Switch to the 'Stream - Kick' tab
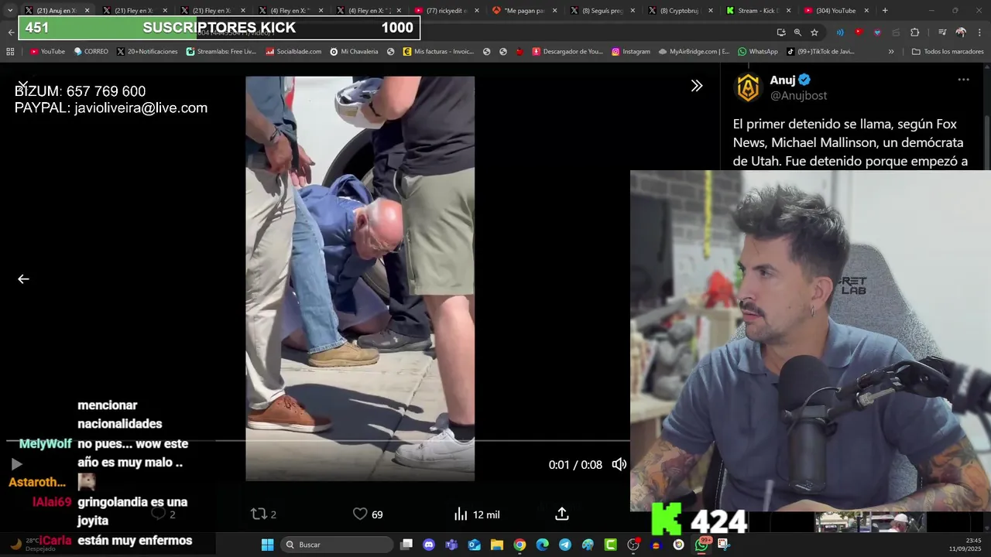991x557 pixels. pos(758,11)
